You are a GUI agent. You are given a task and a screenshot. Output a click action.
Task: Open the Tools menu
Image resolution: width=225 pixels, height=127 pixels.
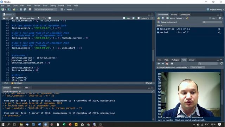click(69, 6)
